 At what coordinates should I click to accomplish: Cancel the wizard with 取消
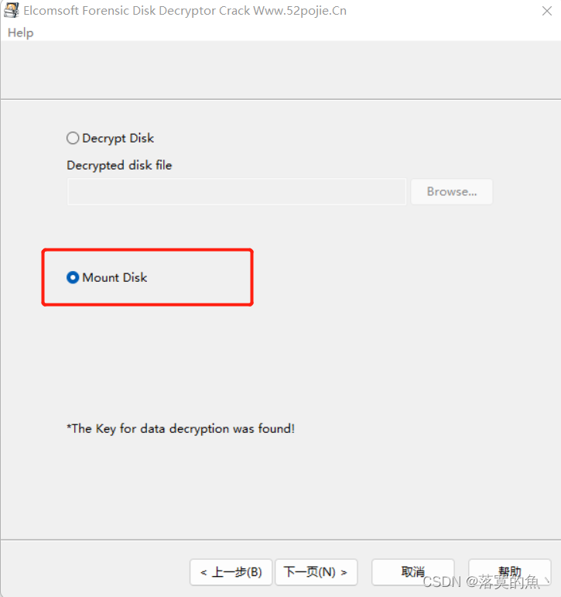click(x=413, y=572)
